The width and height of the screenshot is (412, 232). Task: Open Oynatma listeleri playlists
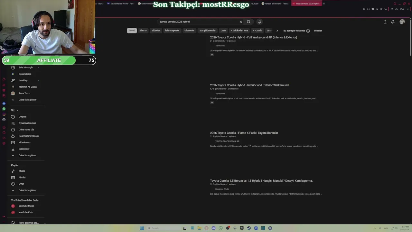28,123
